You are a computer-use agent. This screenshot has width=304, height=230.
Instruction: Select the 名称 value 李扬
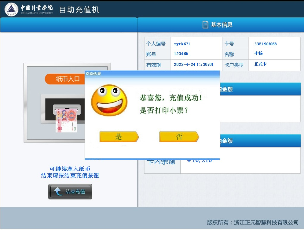[x=258, y=54]
